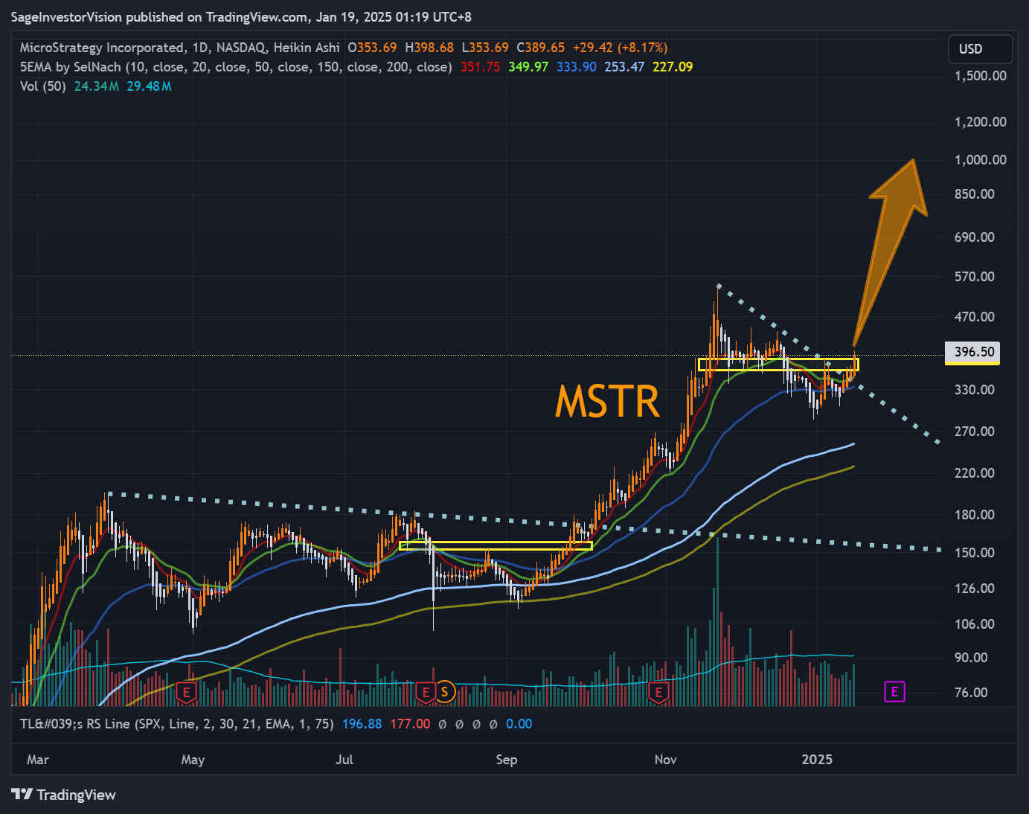
Task: Open the USD currency selector
Action: pyautogui.click(x=980, y=49)
